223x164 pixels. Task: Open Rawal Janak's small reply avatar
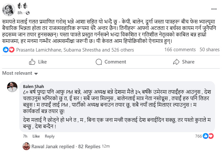(x=26, y=146)
